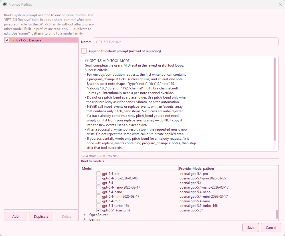Select the openai:gpt-5.4-pro-2026-03-05 pattern cell
The width and height of the screenshot is (285, 236).
[x=203, y=178]
